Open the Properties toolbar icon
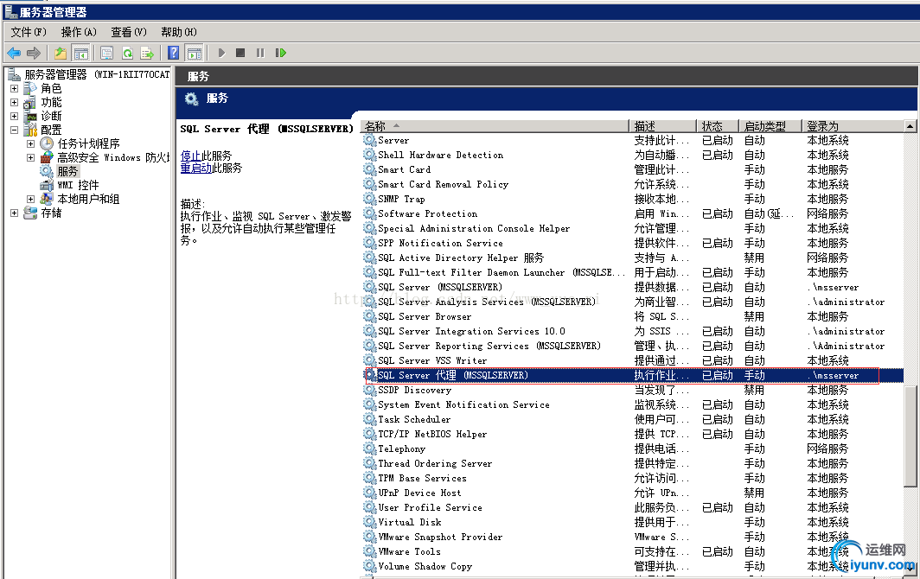Image resolution: width=920 pixels, height=579 pixels. click(107, 54)
